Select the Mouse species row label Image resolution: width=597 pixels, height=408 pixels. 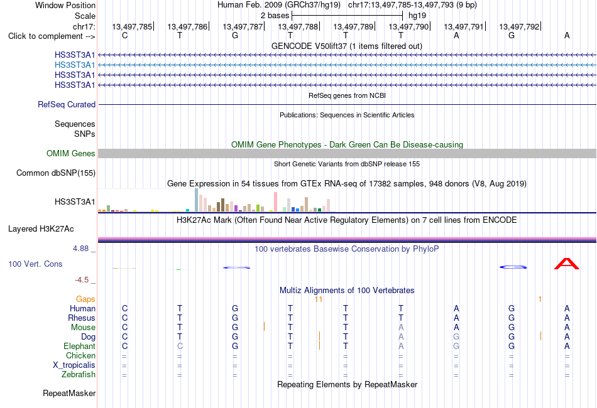tap(83, 328)
